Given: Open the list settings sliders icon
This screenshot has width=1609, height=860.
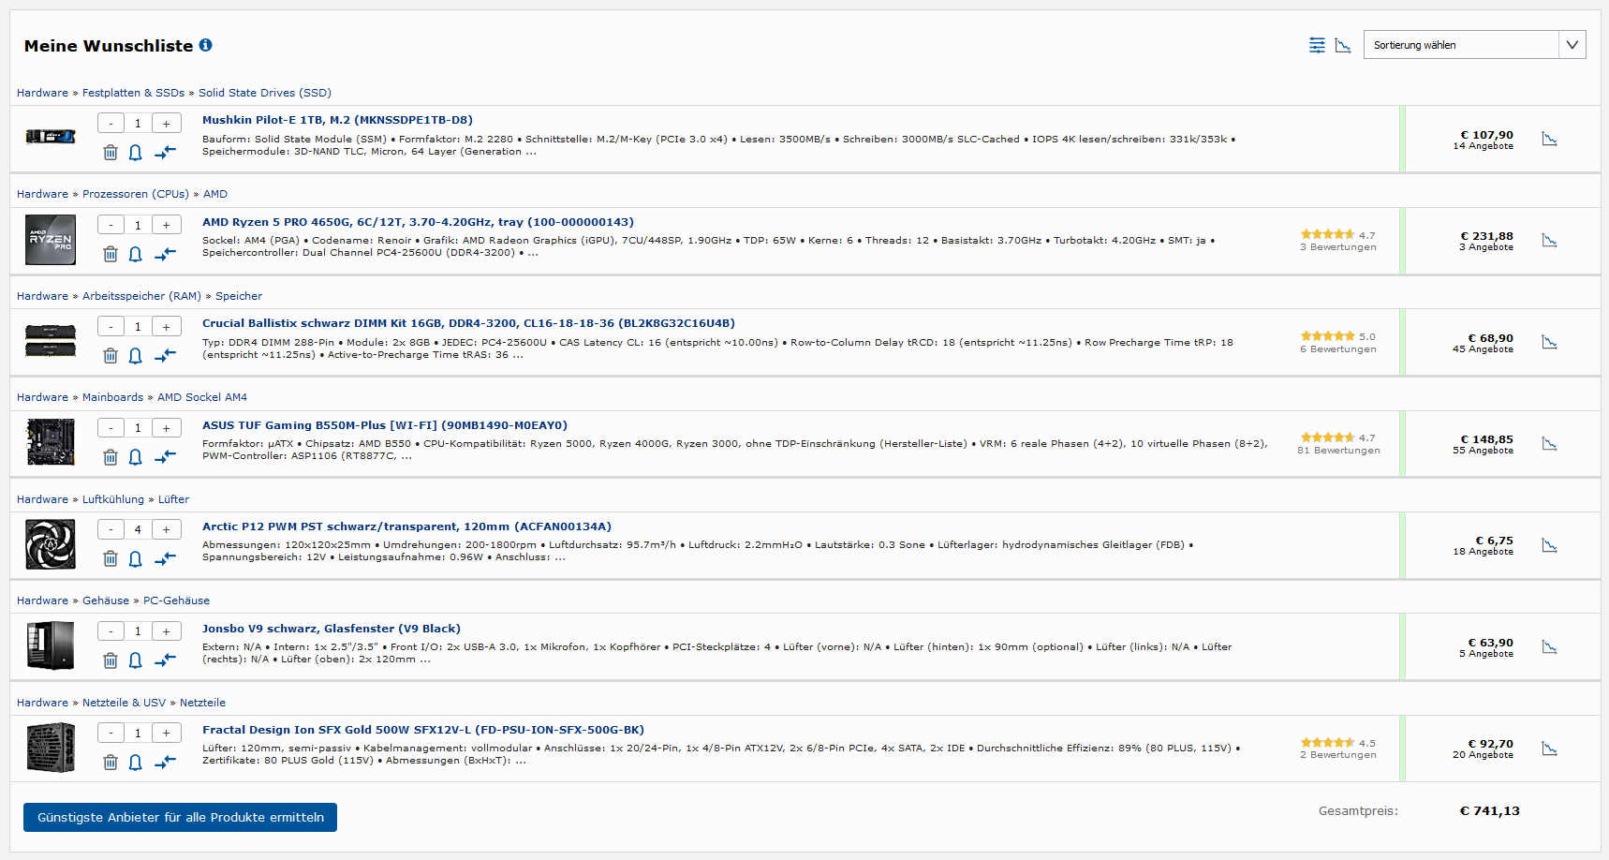Looking at the screenshot, I should point(1317,45).
